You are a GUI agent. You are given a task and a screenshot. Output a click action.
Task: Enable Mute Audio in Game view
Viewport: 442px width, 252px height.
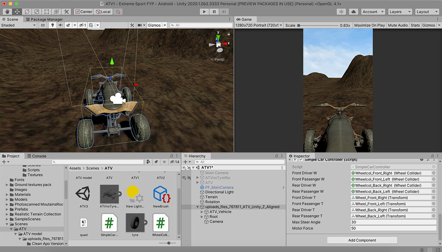[x=397, y=25]
